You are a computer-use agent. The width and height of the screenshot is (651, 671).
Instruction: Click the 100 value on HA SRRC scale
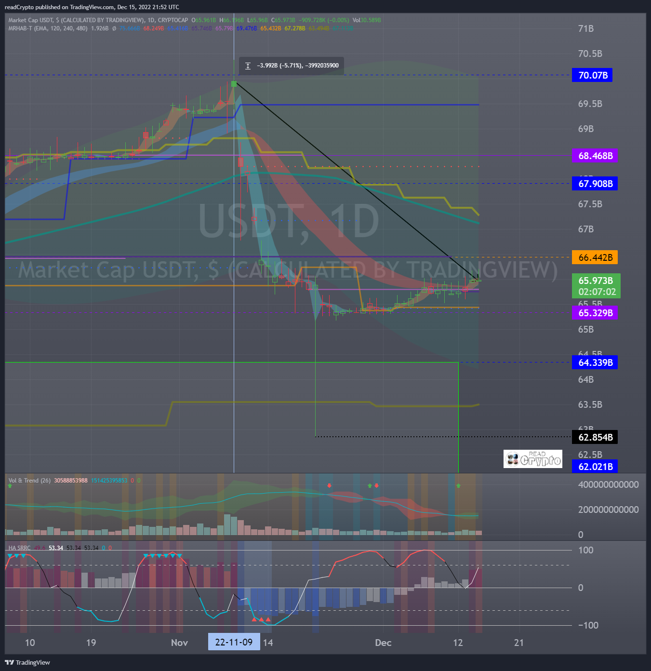tap(585, 550)
